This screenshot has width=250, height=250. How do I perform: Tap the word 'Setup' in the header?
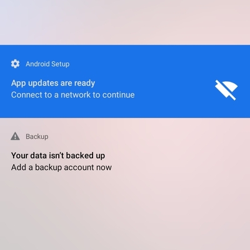tap(61, 64)
